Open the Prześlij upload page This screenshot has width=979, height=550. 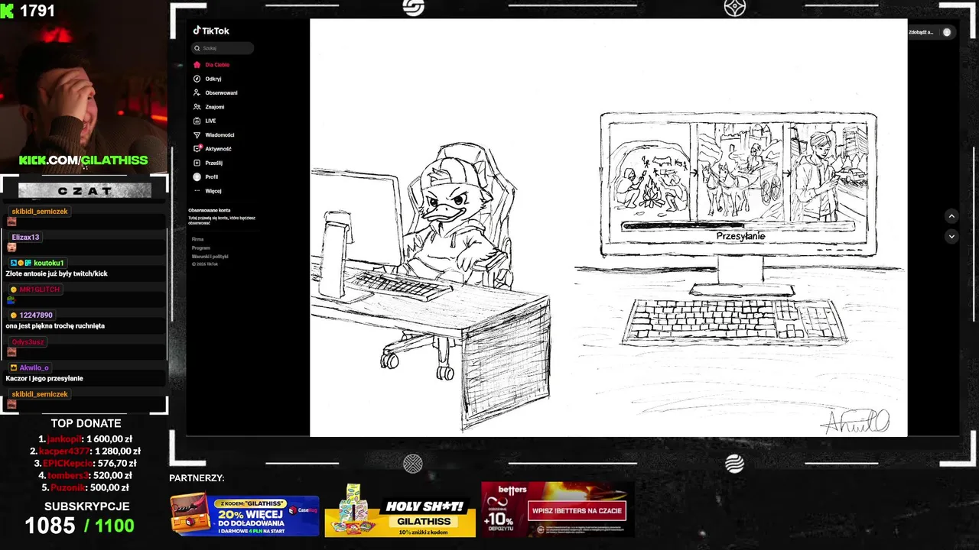pyautogui.click(x=213, y=163)
